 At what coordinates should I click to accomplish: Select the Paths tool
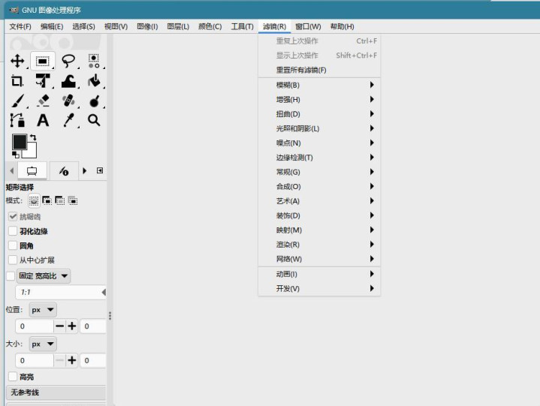click(17, 120)
